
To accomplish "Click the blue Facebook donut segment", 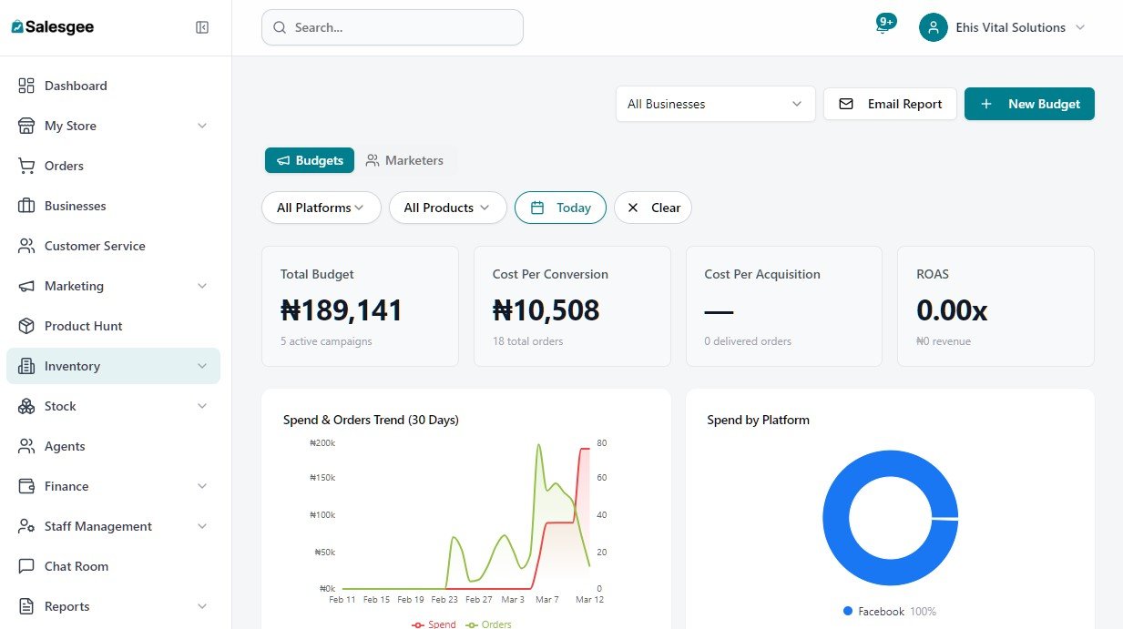I will click(835, 518).
